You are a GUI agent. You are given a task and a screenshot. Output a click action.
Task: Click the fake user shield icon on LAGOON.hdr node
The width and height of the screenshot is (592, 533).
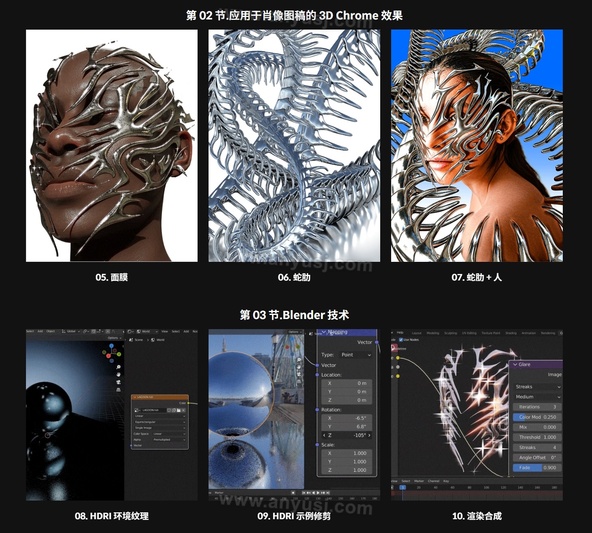(169, 410)
